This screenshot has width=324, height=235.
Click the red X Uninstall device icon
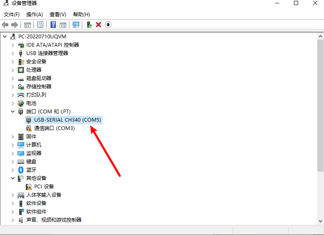click(99, 25)
